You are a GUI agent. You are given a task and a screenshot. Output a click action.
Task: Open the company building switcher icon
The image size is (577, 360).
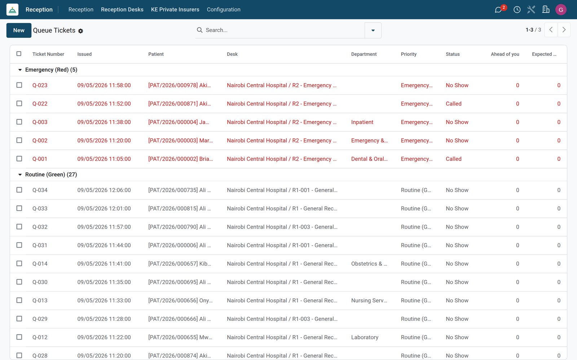546,10
